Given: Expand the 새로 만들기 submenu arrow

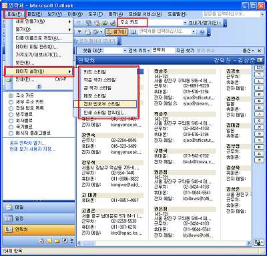Looking at the screenshot, I should pos(69,22).
